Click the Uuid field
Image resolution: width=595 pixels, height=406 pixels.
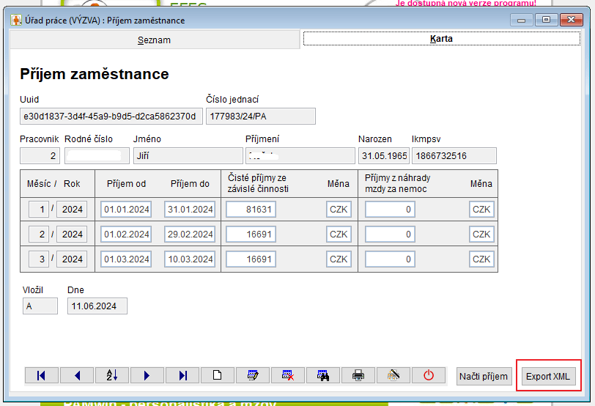click(x=111, y=116)
